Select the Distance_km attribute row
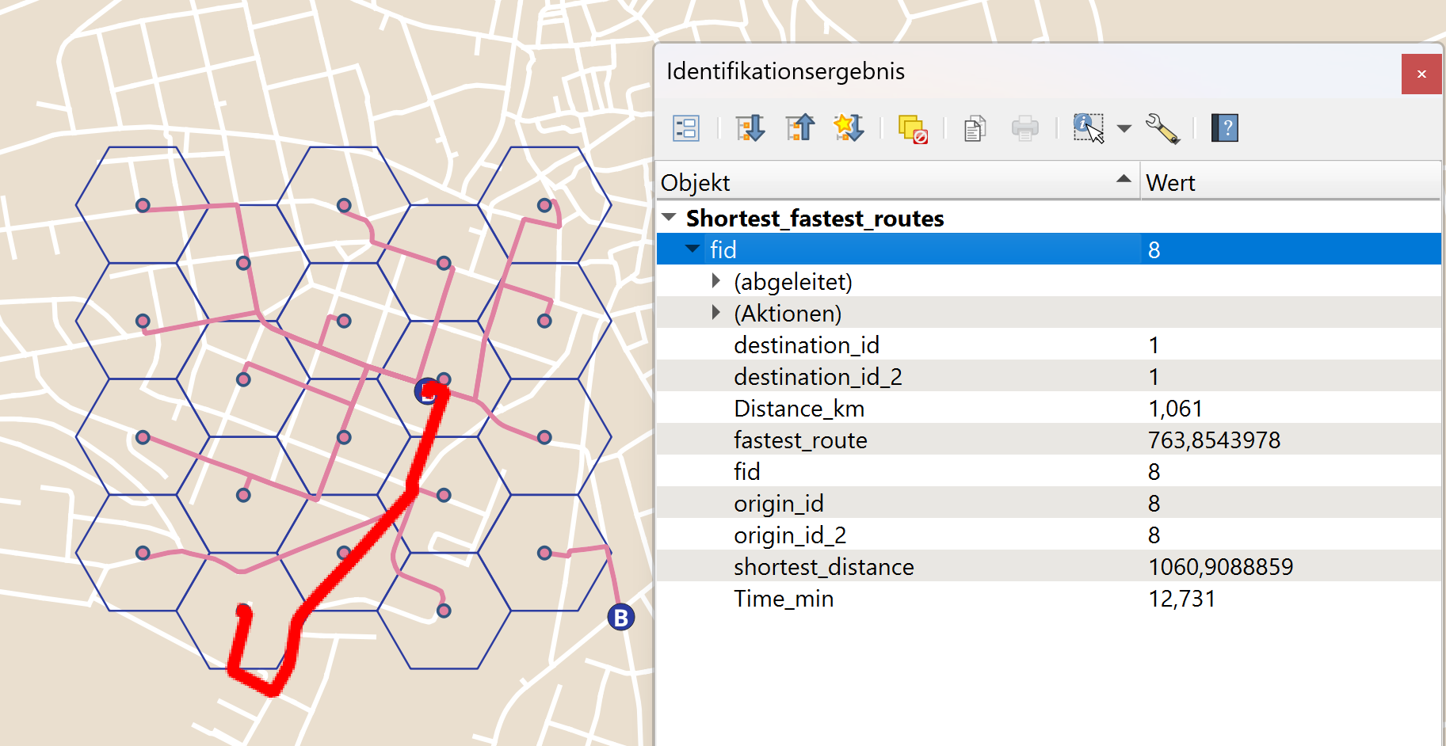The height and width of the screenshot is (746, 1446). point(799,409)
